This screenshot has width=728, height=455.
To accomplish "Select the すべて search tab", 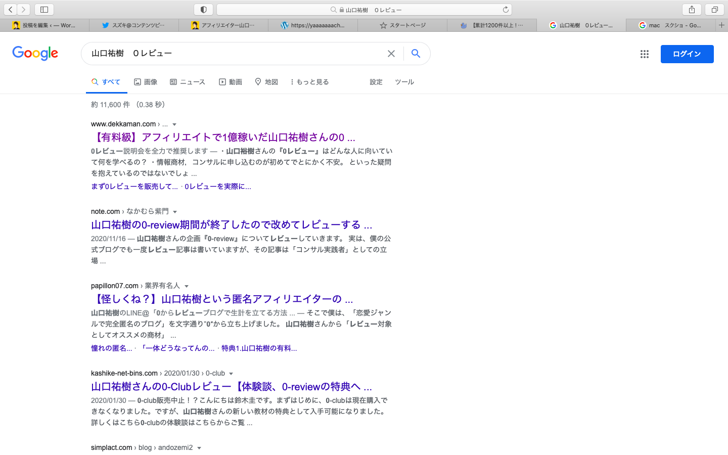I will coord(106,82).
